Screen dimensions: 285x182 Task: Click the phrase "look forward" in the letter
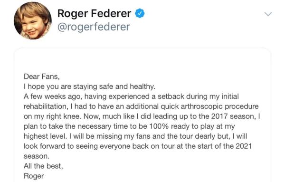[44, 146]
